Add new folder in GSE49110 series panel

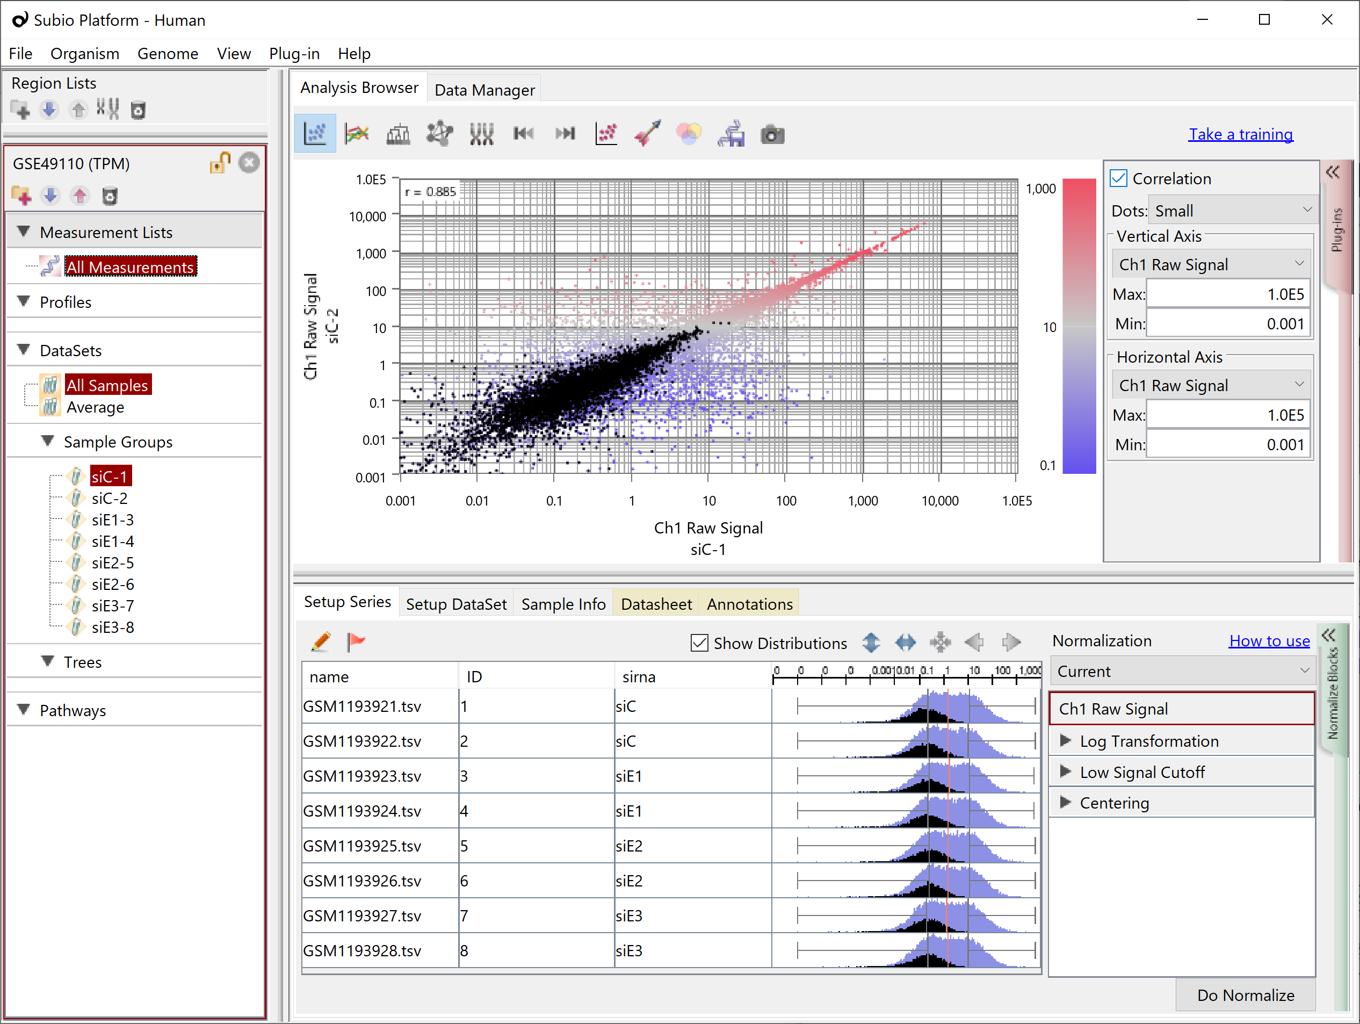21,196
